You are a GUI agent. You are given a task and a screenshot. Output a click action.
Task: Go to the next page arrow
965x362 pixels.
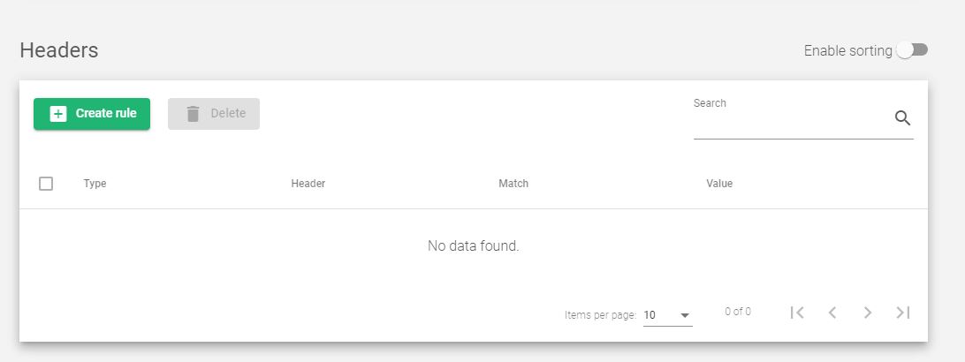tap(868, 313)
